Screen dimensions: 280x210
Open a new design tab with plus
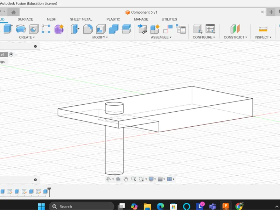click(x=271, y=12)
